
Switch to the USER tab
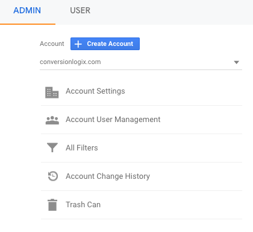pos(80,10)
